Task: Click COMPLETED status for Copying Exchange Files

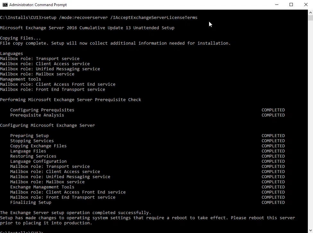Action: click(273, 146)
